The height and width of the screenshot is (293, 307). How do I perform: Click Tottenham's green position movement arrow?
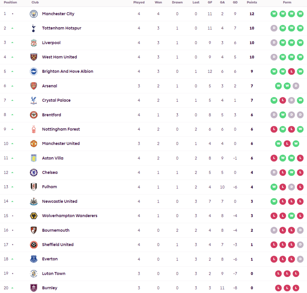[12, 28]
